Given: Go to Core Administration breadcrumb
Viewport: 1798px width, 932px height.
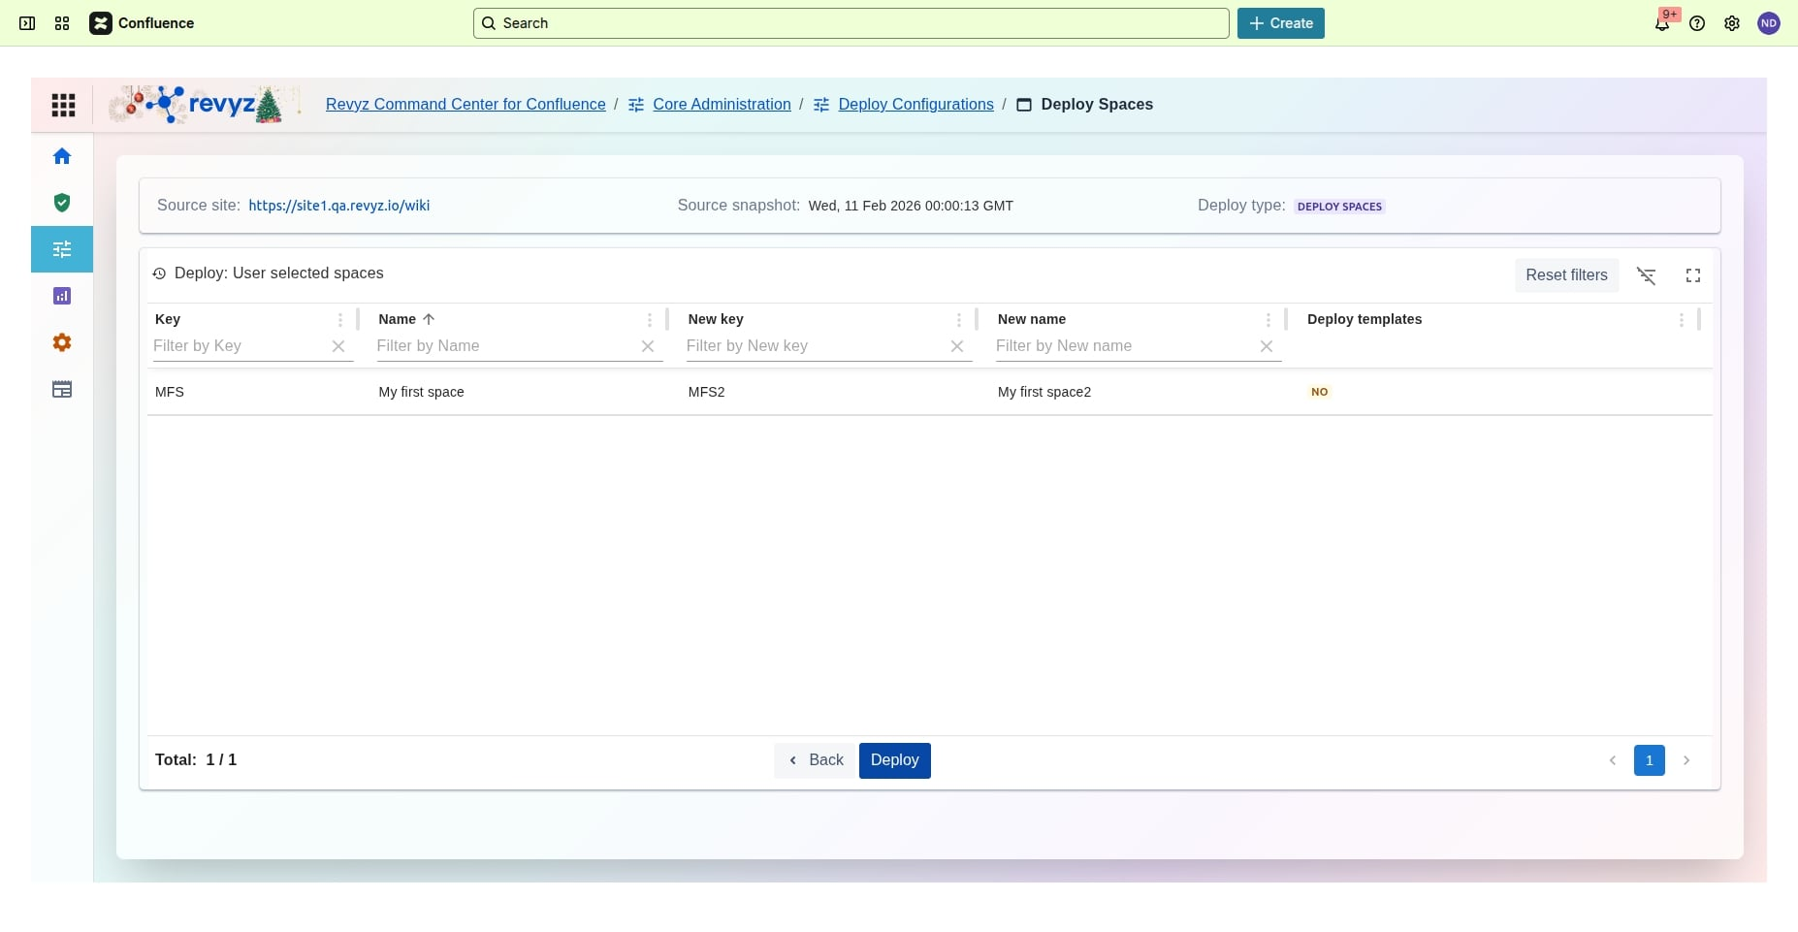Looking at the screenshot, I should [722, 105].
